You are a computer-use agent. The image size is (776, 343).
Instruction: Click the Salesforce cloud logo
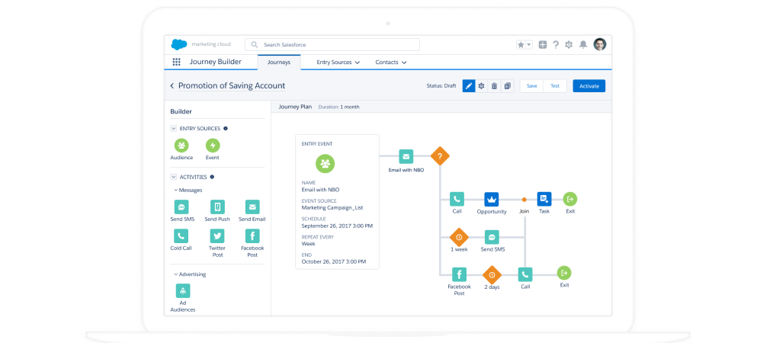tap(179, 44)
